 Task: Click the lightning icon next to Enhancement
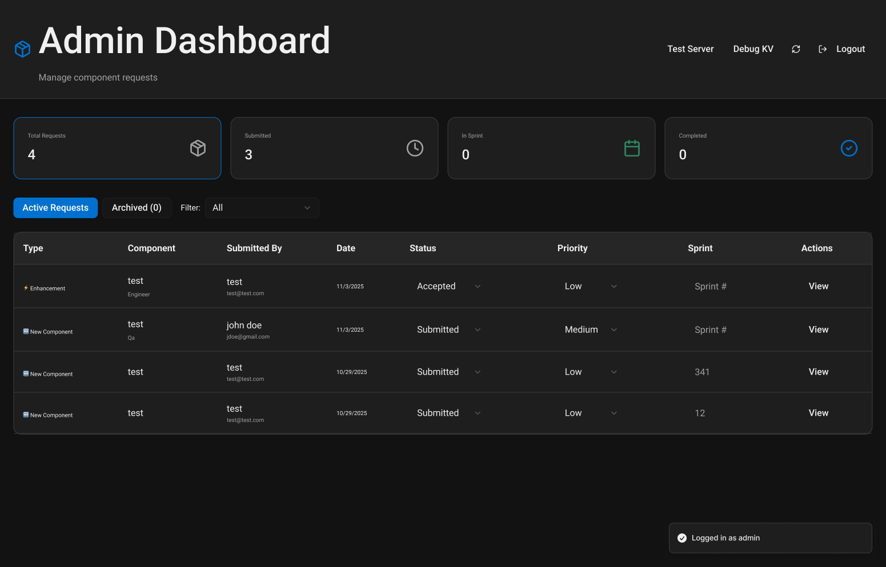click(x=25, y=288)
